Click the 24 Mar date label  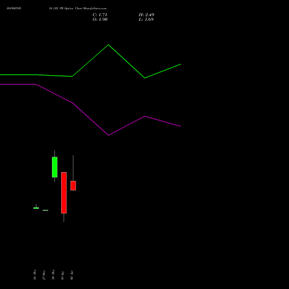tap(35, 275)
